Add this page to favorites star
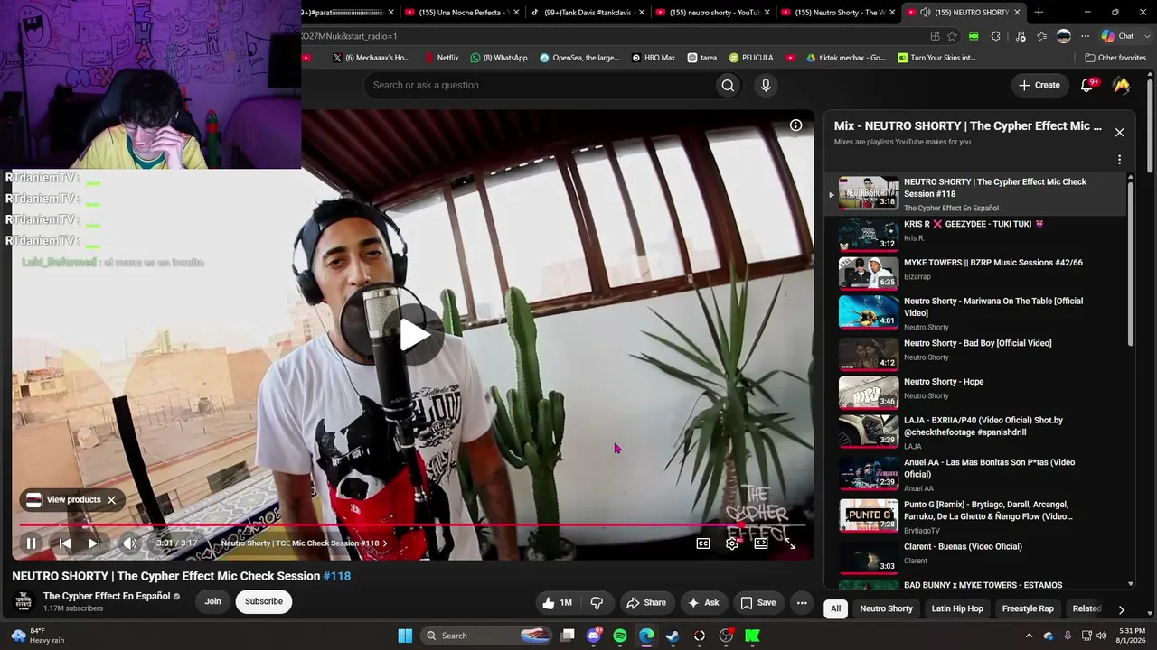The height and width of the screenshot is (650, 1157). (x=953, y=36)
